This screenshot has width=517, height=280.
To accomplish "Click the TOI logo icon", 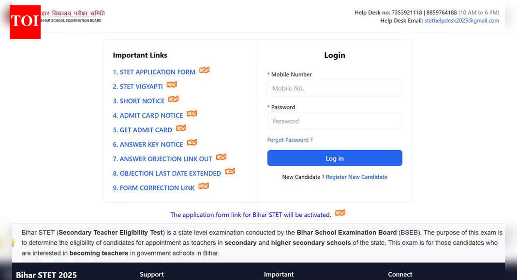I will coord(25,22).
